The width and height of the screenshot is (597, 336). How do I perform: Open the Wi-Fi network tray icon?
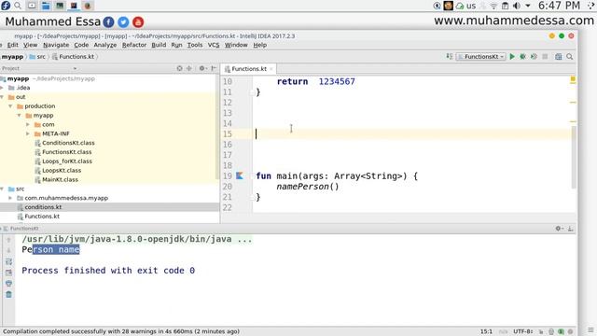tap(493, 6)
